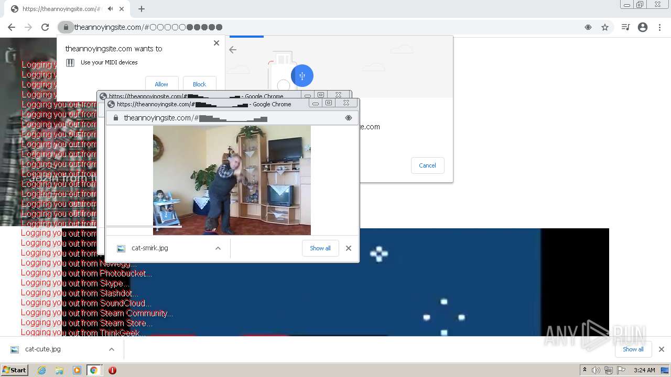
Task: Cancel the device chooser dialog
Action: [427, 165]
